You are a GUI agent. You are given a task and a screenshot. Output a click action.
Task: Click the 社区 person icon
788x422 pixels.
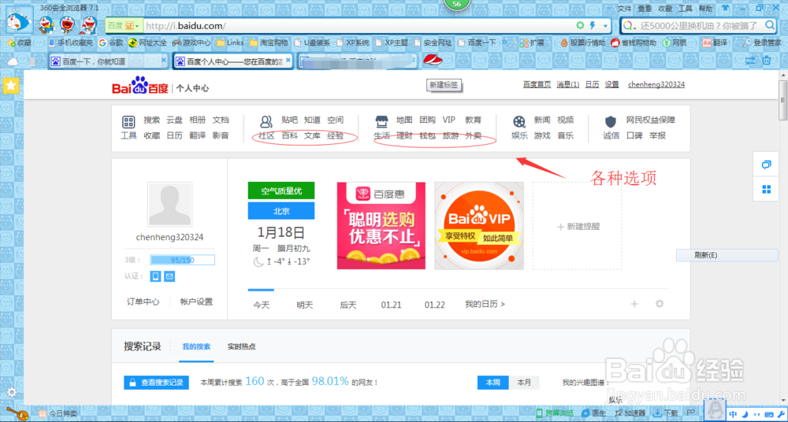pyautogui.click(x=266, y=121)
